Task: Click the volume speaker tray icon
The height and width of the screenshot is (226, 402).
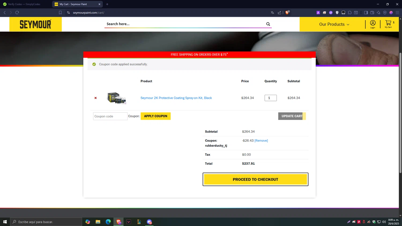Action: pos(384,222)
